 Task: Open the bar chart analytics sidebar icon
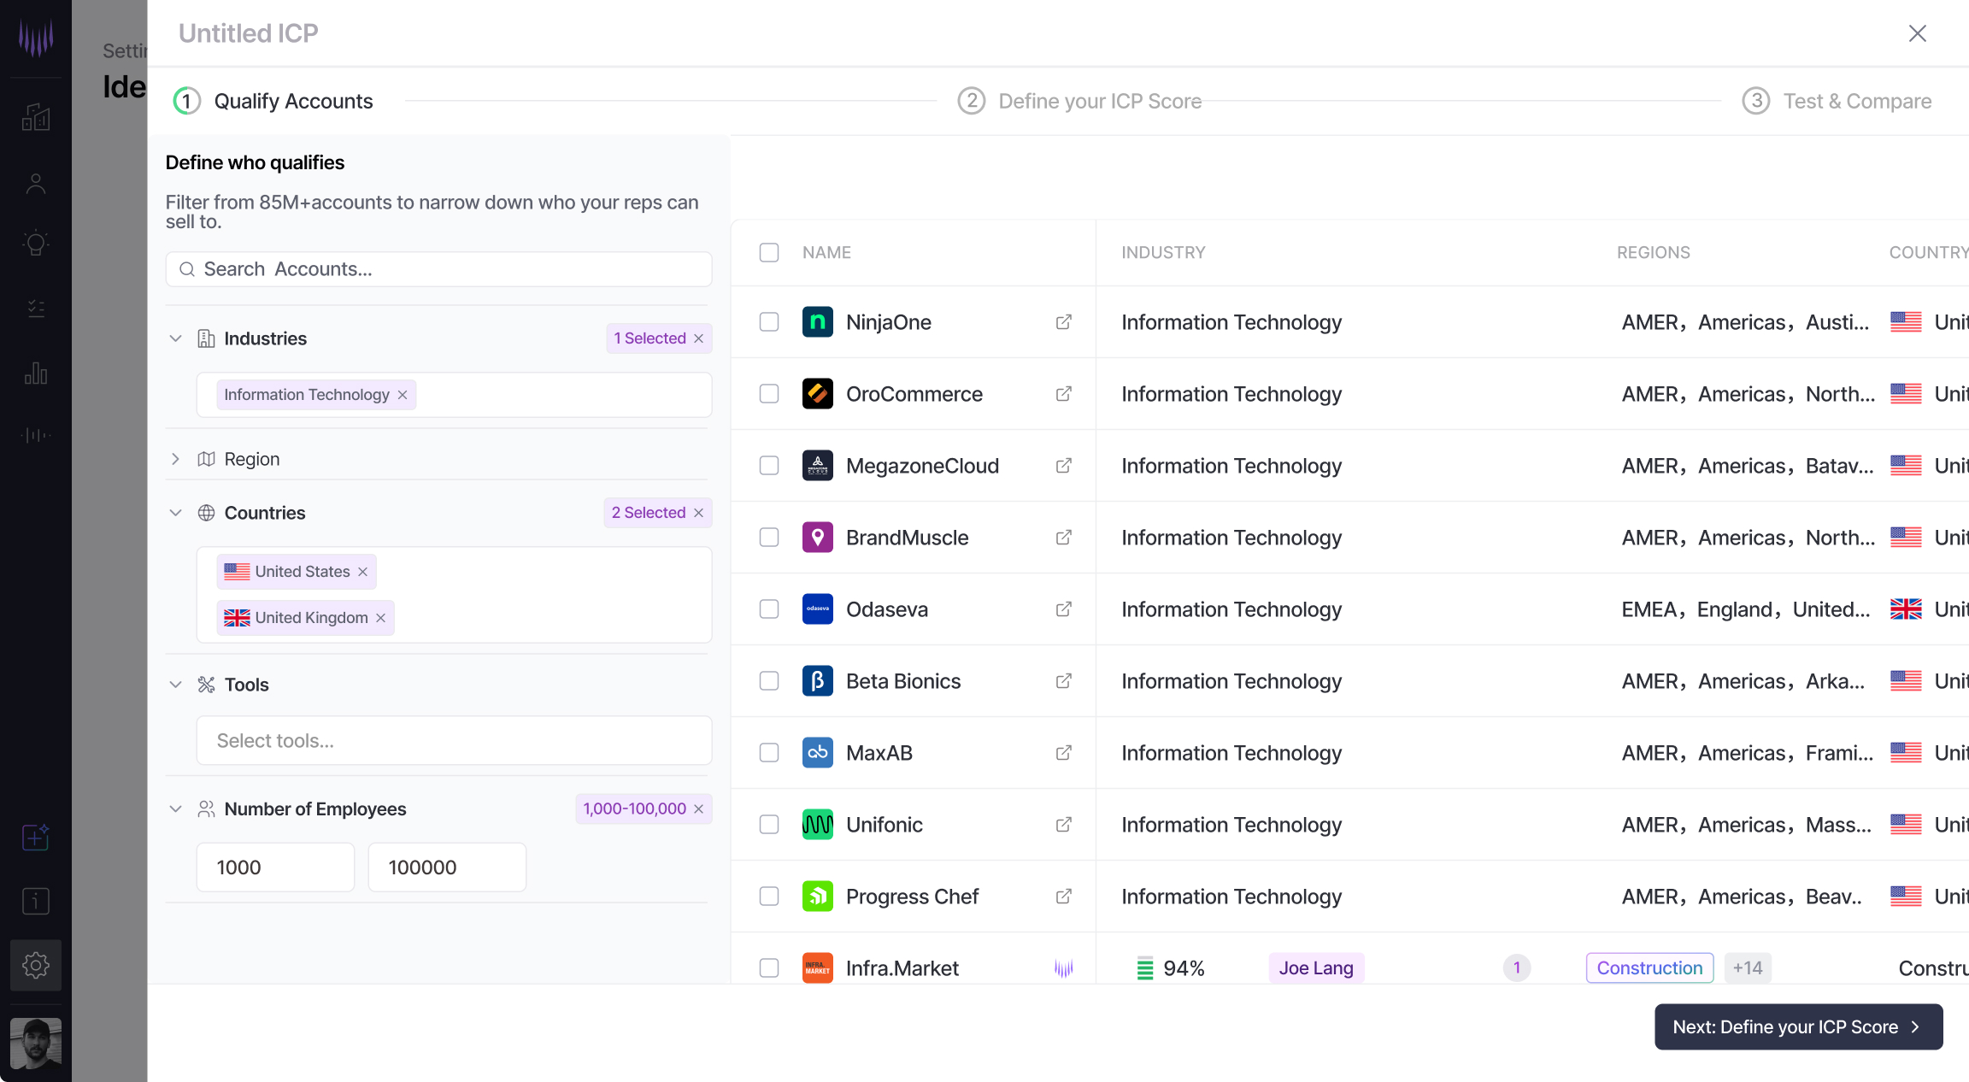(x=36, y=373)
